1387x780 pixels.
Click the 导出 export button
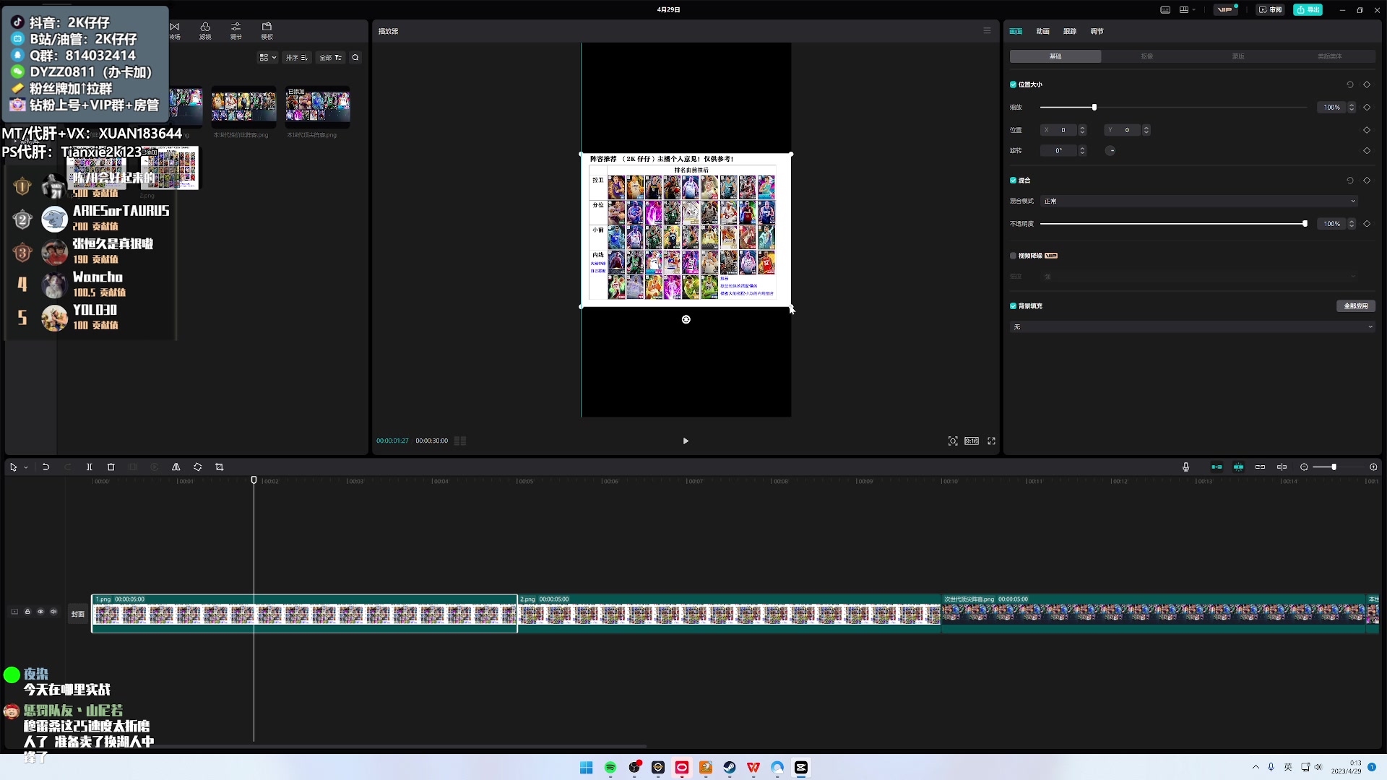pos(1308,9)
